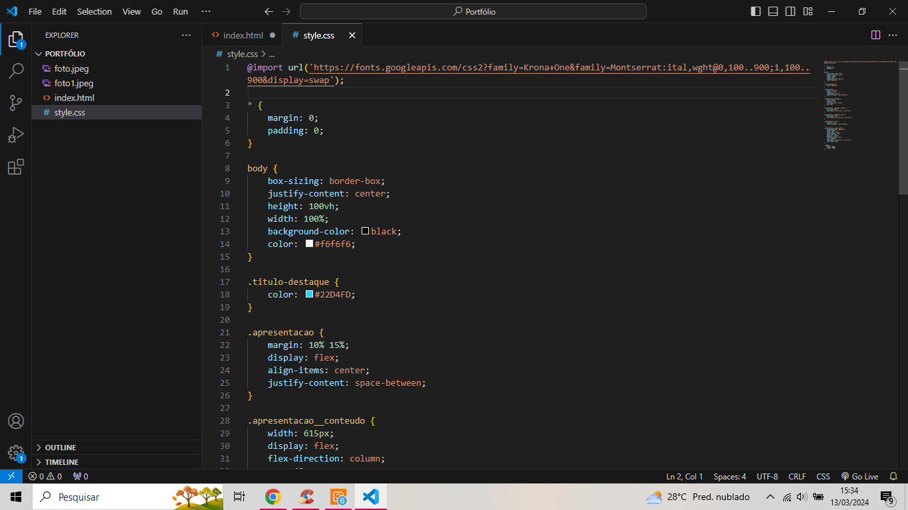Screen dimensions: 908x510
Task: Toggle the bottom panel
Action: [x=773, y=11]
